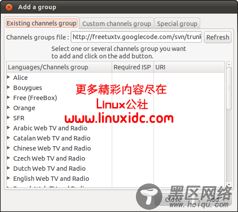Click the vertical scrollbar handle
This screenshot has height=212, width=238.
click(229, 88)
